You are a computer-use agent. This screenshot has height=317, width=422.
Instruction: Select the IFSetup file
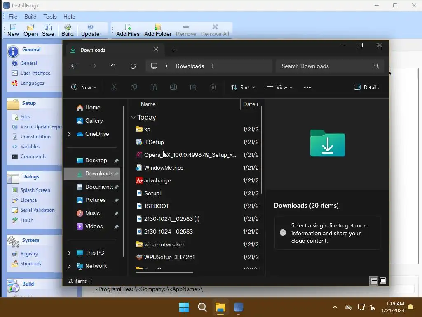tap(154, 142)
